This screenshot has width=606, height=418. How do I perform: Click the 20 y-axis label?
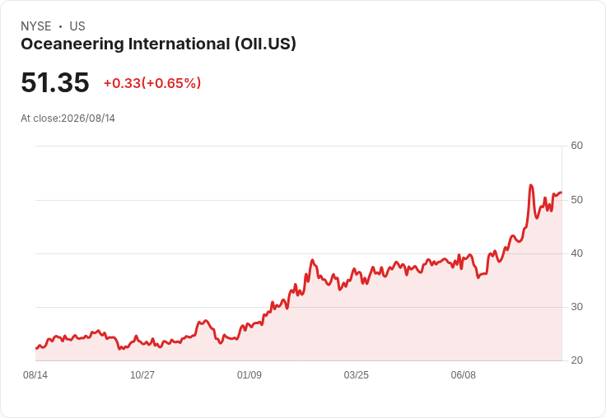tap(576, 360)
